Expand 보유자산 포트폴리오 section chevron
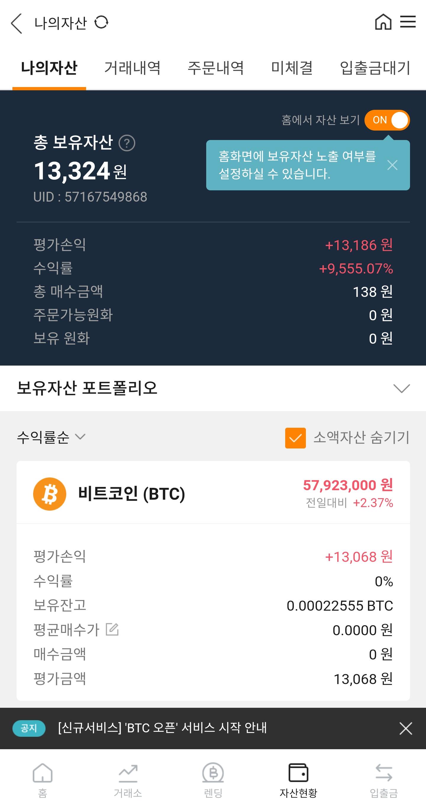This screenshot has height=809, width=426. point(401,388)
